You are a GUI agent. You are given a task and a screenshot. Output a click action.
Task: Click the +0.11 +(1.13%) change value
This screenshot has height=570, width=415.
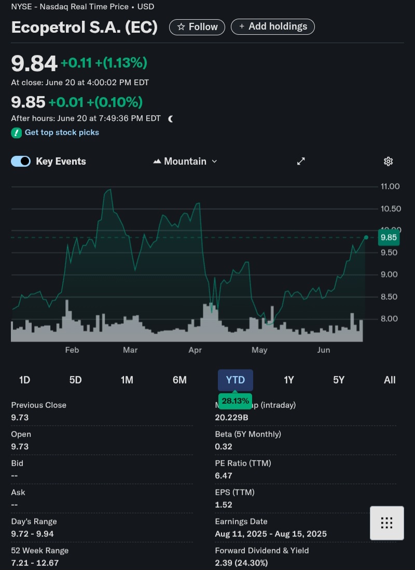point(104,63)
